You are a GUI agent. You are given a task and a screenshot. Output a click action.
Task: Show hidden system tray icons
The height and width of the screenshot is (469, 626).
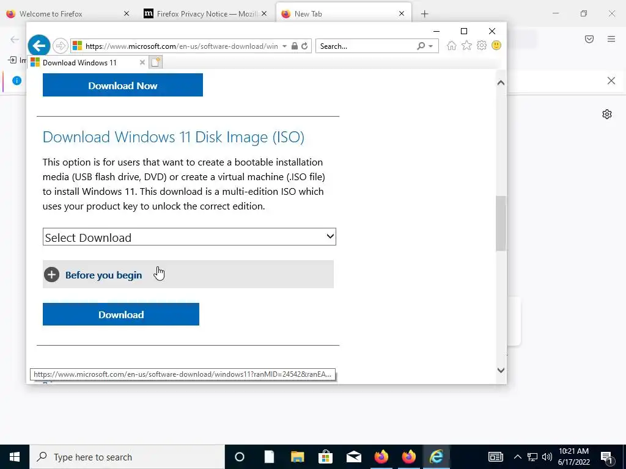click(x=517, y=457)
